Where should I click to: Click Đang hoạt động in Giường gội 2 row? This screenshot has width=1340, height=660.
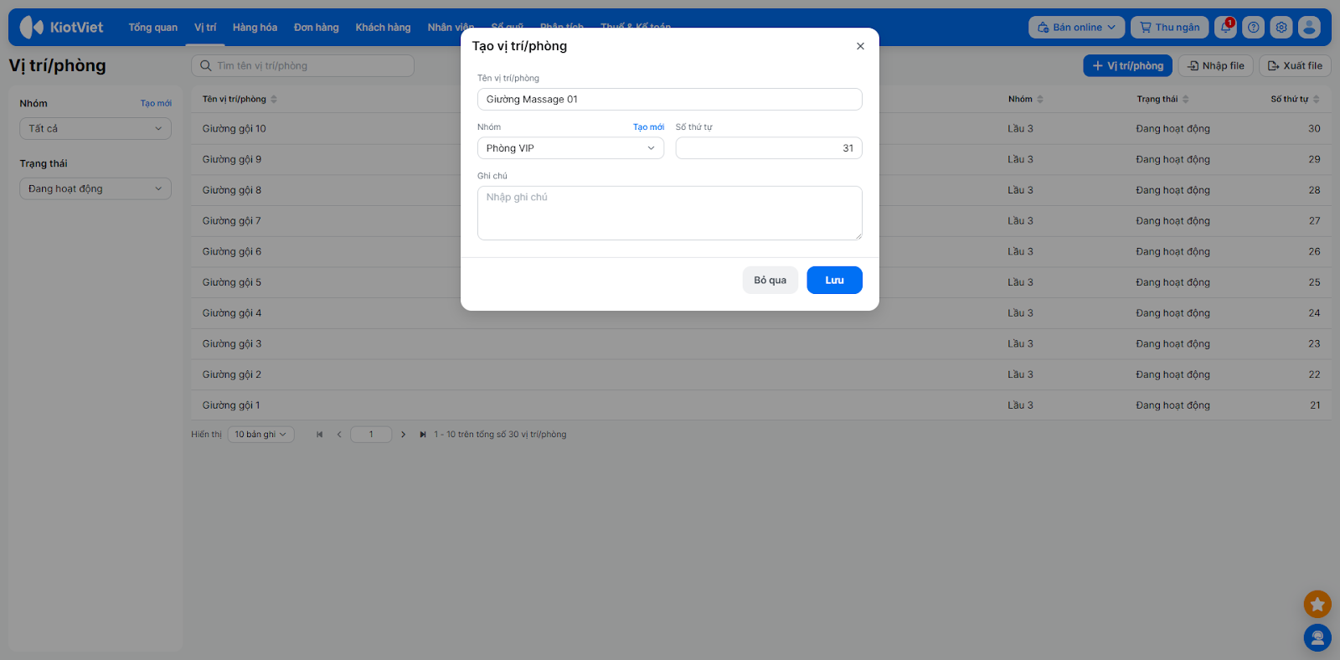(1172, 374)
